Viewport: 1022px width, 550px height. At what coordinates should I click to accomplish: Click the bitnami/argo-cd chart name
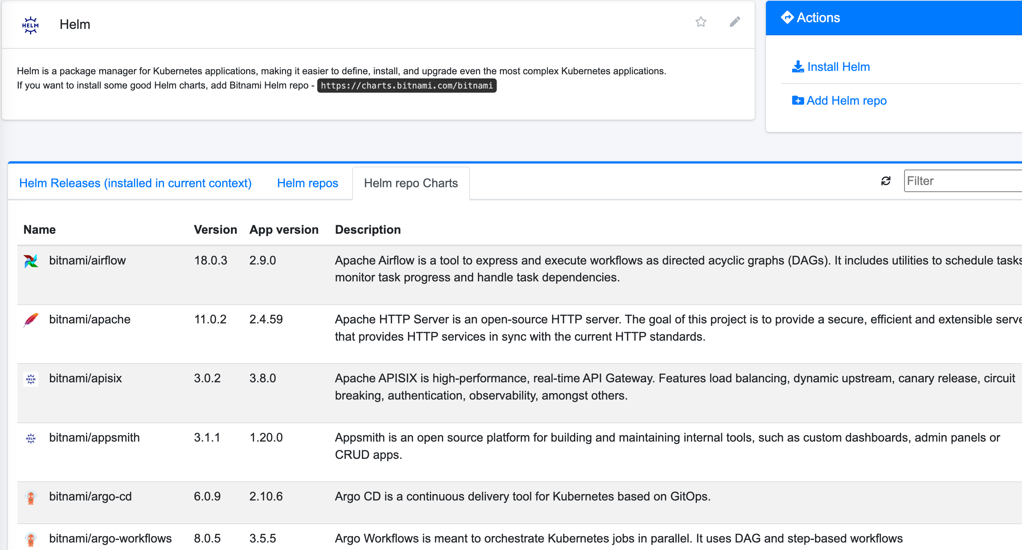pyautogui.click(x=90, y=496)
